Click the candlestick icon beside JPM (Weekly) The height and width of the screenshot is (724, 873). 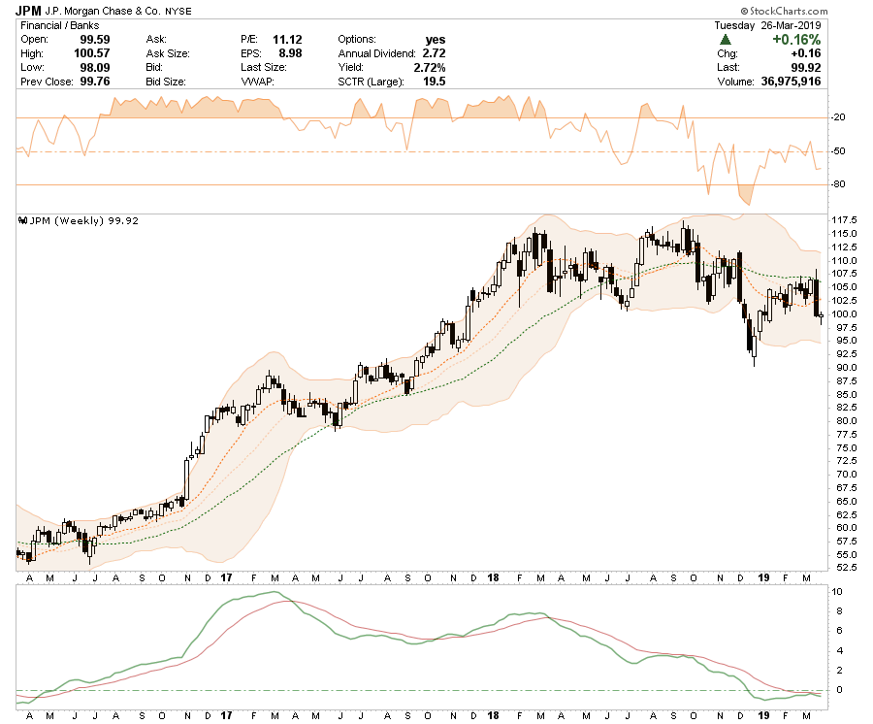click(x=23, y=220)
